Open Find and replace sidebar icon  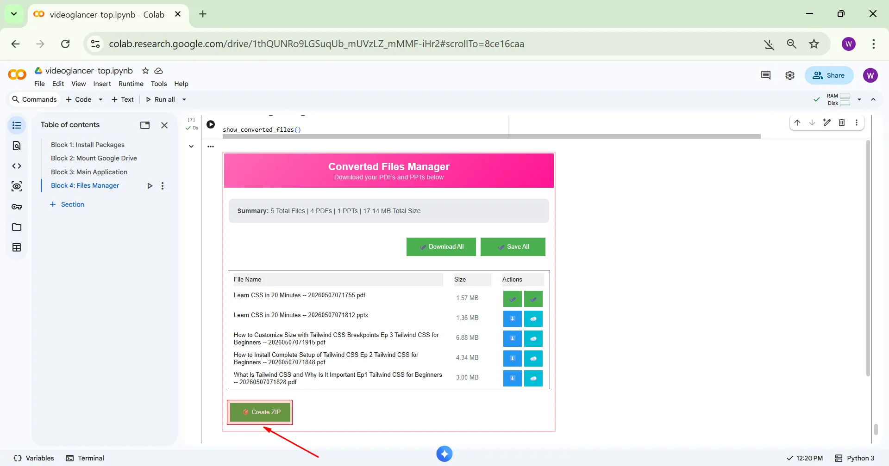pyautogui.click(x=17, y=146)
